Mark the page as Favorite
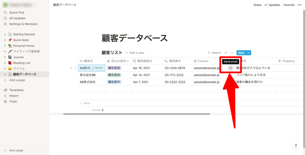Image resolution: width=305 pixels, height=155 pixels. [289, 5]
